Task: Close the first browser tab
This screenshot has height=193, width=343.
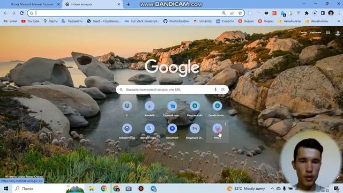Action: pyautogui.click(x=58, y=4)
